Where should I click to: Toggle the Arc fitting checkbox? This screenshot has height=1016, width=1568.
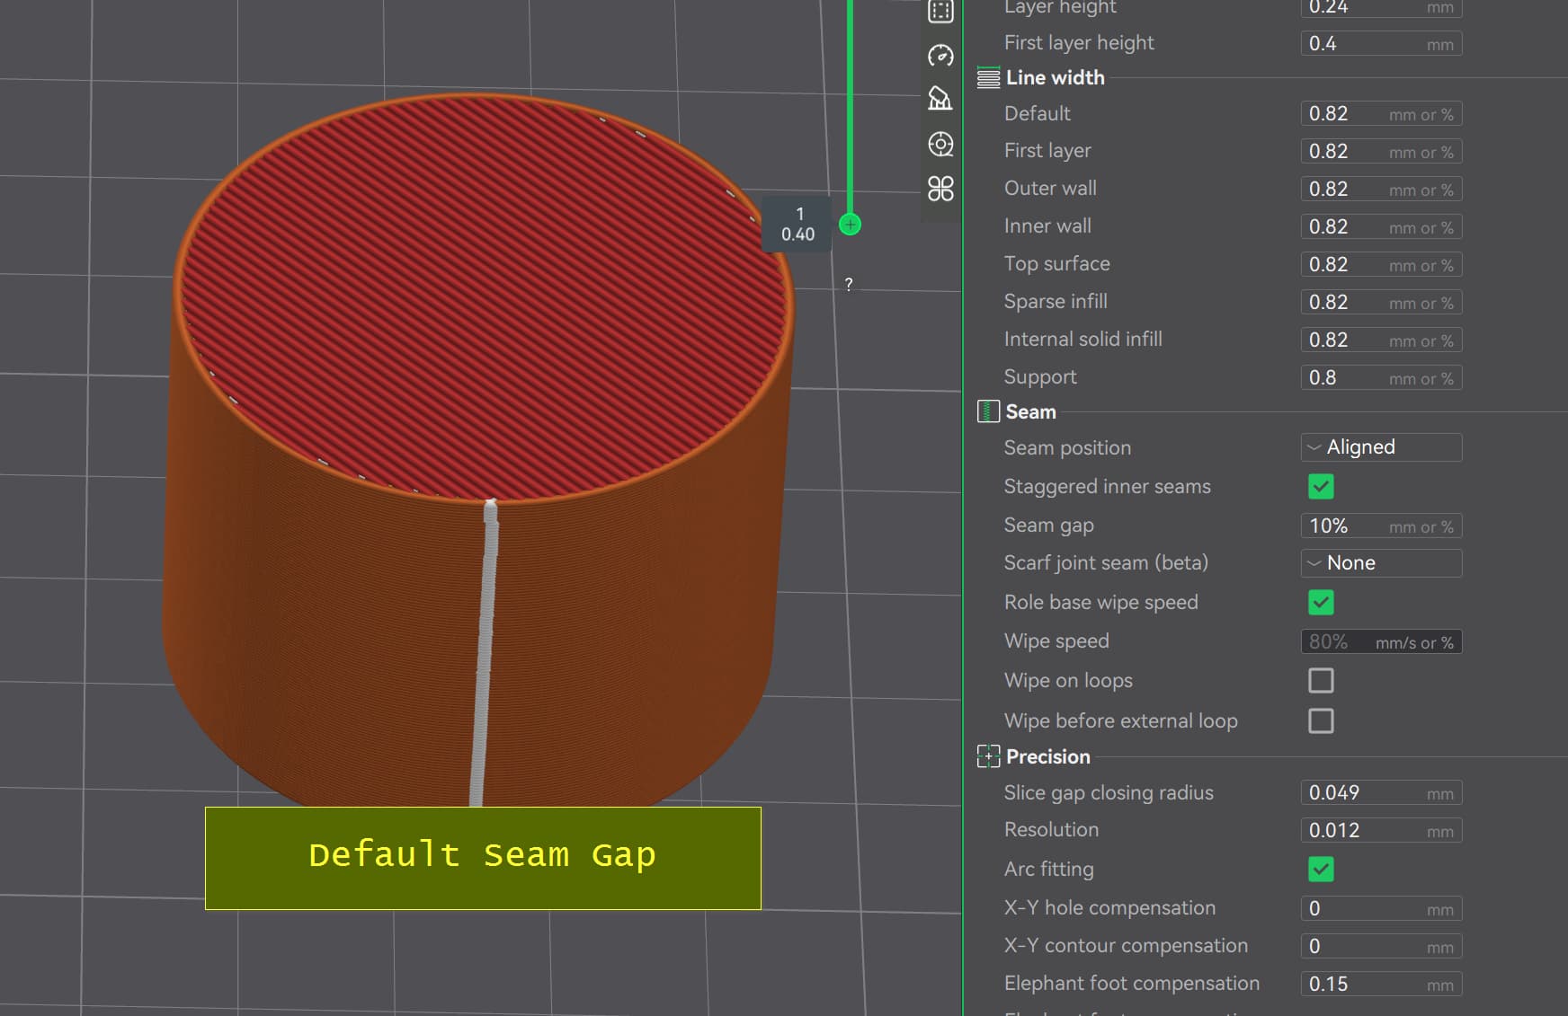click(1320, 870)
